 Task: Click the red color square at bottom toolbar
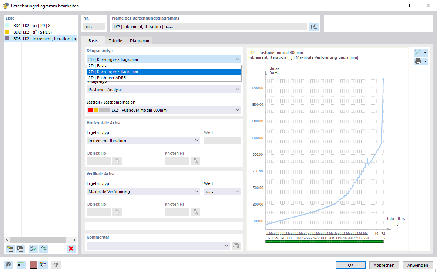click(33, 264)
